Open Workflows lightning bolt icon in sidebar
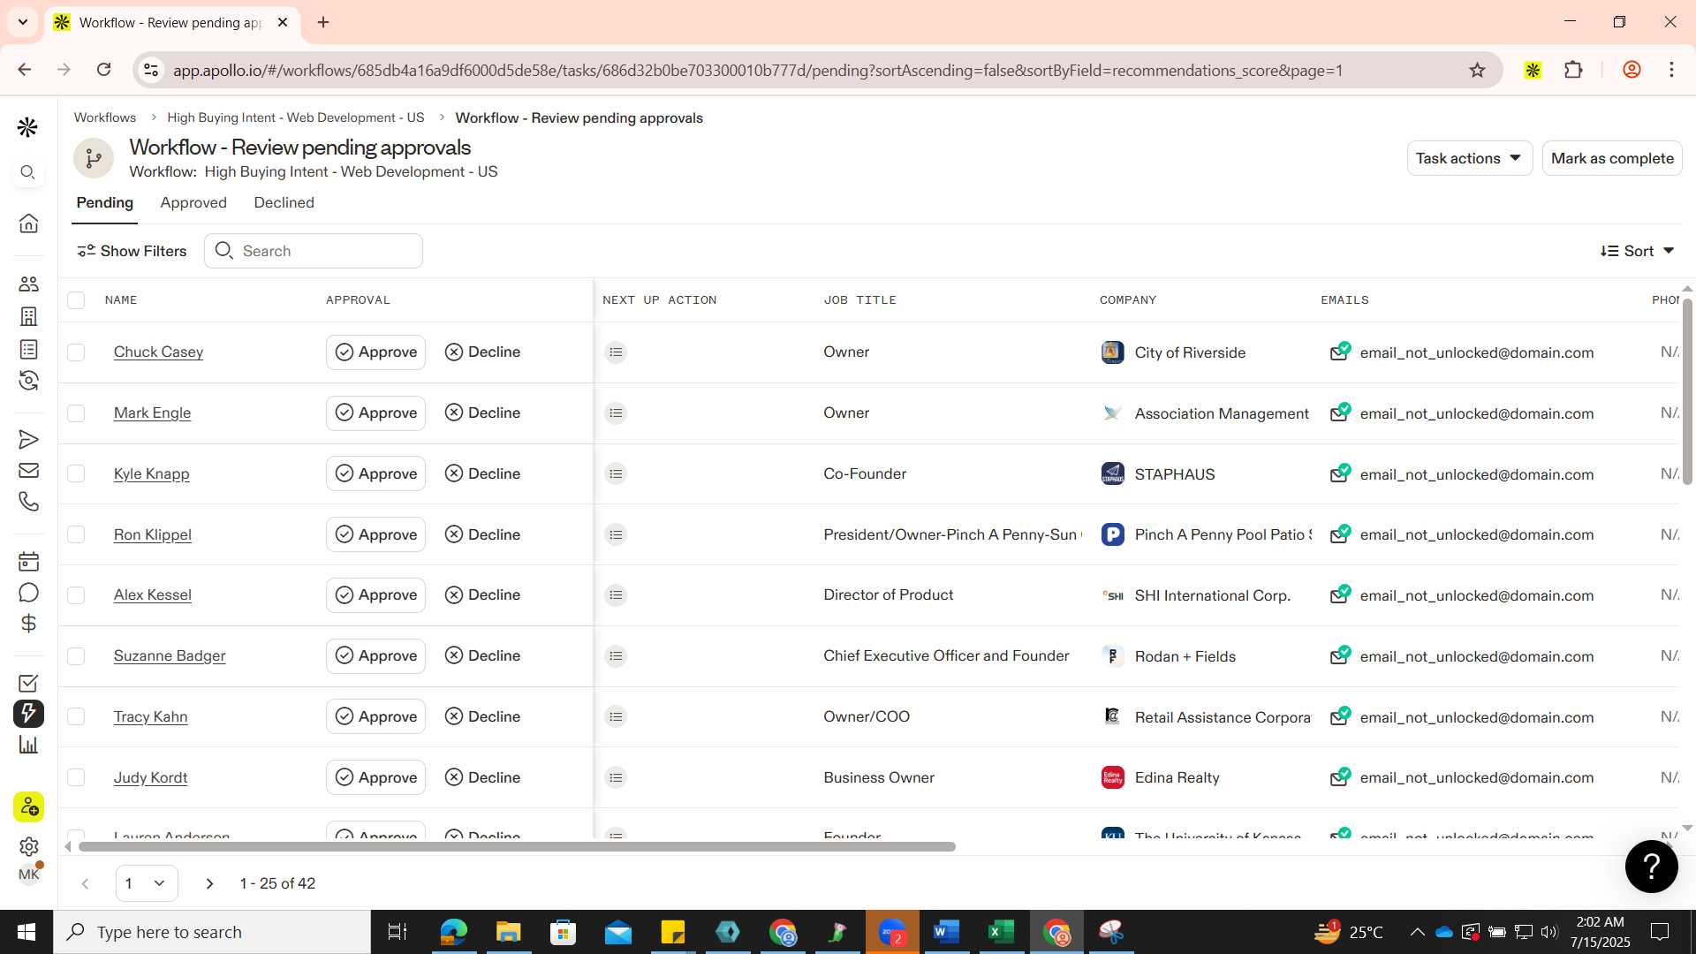This screenshot has width=1696, height=954. (x=28, y=714)
